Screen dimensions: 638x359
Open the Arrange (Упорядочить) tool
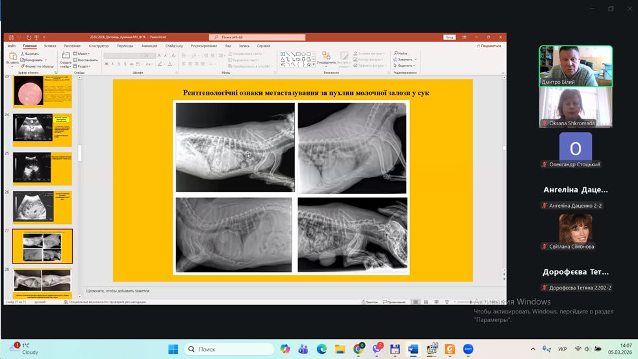(x=327, y=60)
